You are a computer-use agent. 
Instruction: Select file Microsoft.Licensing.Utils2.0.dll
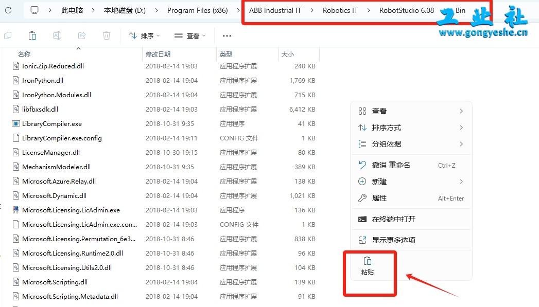tap(67, 268)
